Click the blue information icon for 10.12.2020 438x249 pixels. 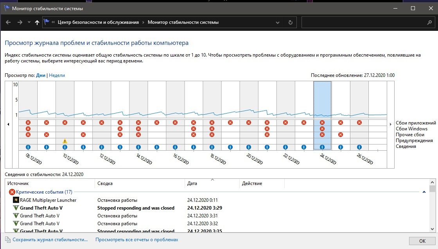click(x=65, y=147)
